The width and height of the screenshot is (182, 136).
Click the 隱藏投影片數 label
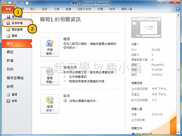click(x=140, y=60)
